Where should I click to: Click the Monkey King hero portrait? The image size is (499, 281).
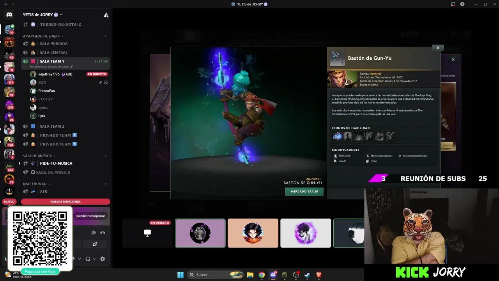click(342, 79)
